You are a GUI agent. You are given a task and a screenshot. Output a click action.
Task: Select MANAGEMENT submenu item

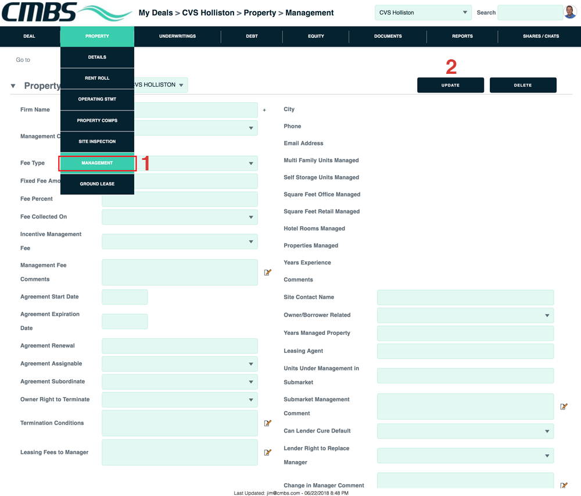point(97,163)
